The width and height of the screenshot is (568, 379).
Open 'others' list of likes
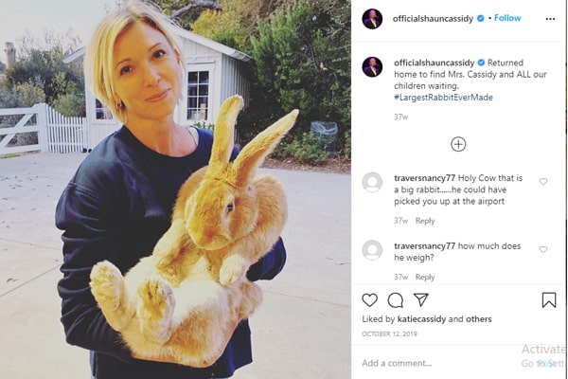pos(478,319)
